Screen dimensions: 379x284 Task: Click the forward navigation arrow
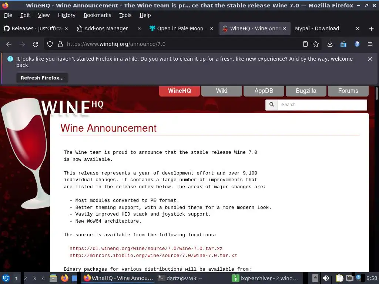pyautogui.click(x=22, y=44)
